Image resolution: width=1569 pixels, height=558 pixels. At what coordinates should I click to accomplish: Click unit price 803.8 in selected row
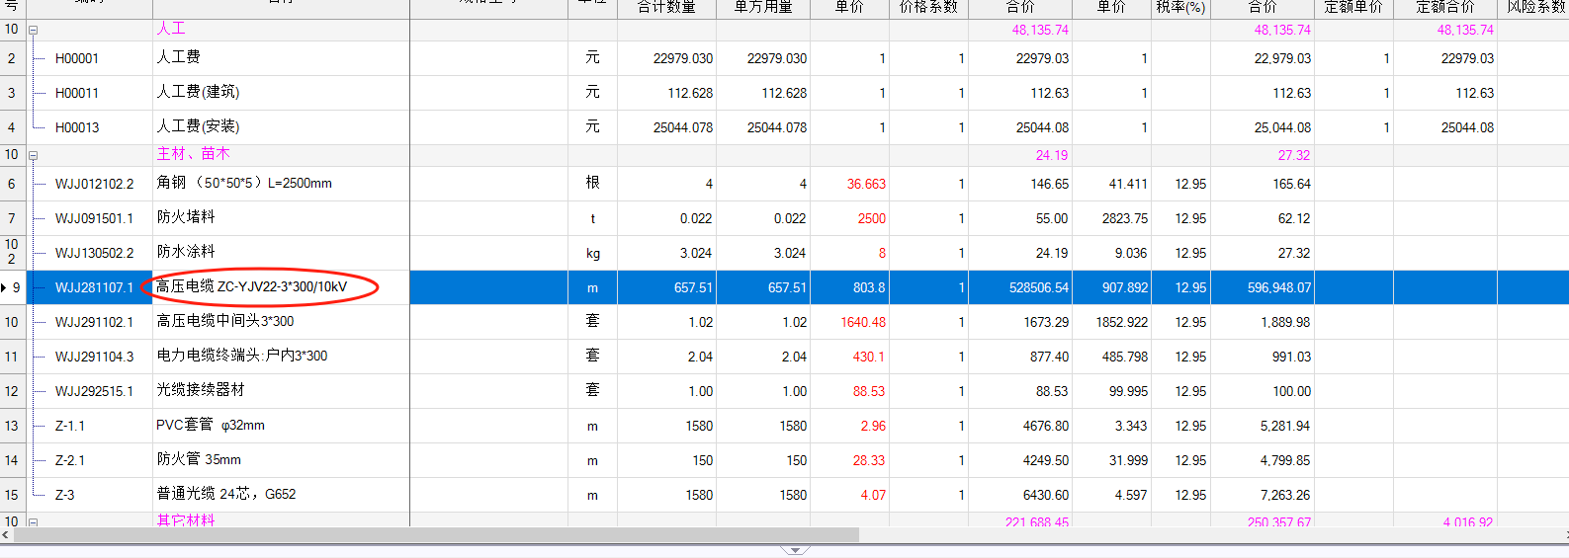[869, 287]
